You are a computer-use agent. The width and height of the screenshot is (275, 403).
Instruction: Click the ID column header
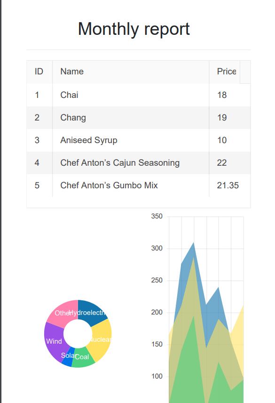[39, 72]
